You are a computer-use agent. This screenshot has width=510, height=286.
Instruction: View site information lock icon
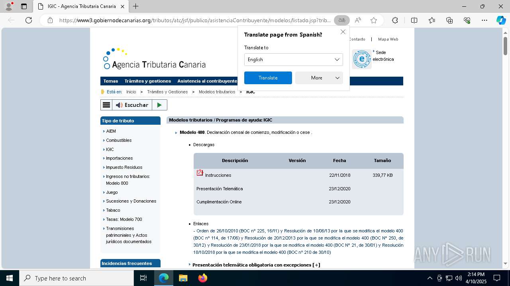click(50, 20)
